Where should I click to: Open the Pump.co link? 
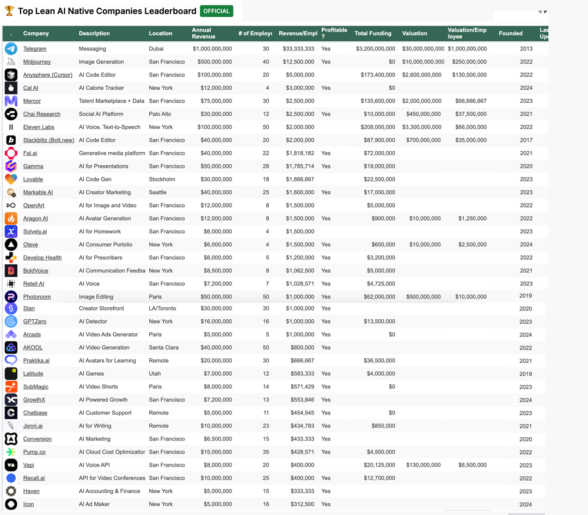click(34, 452)
